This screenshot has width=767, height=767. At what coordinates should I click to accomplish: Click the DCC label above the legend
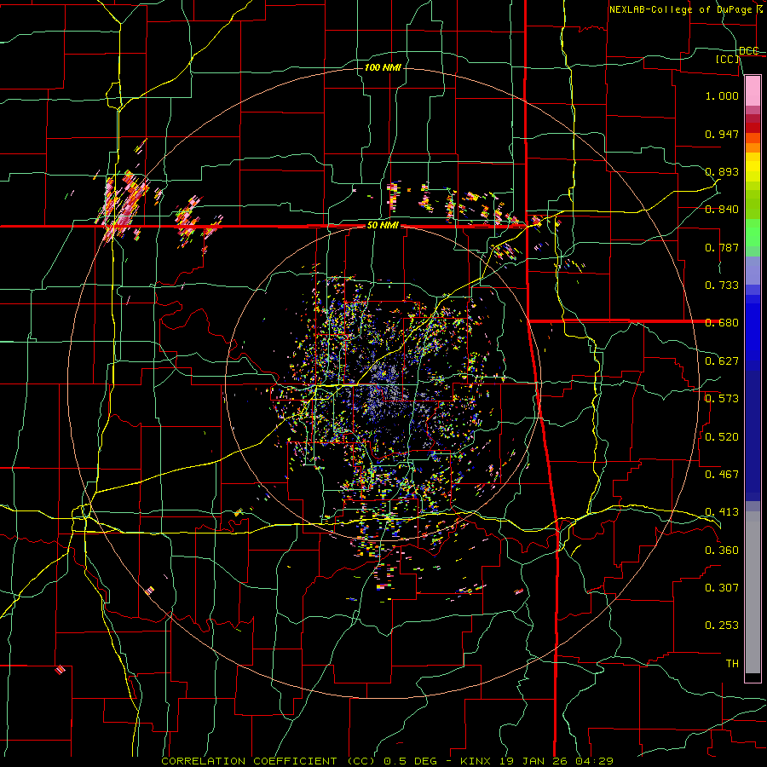749,51
